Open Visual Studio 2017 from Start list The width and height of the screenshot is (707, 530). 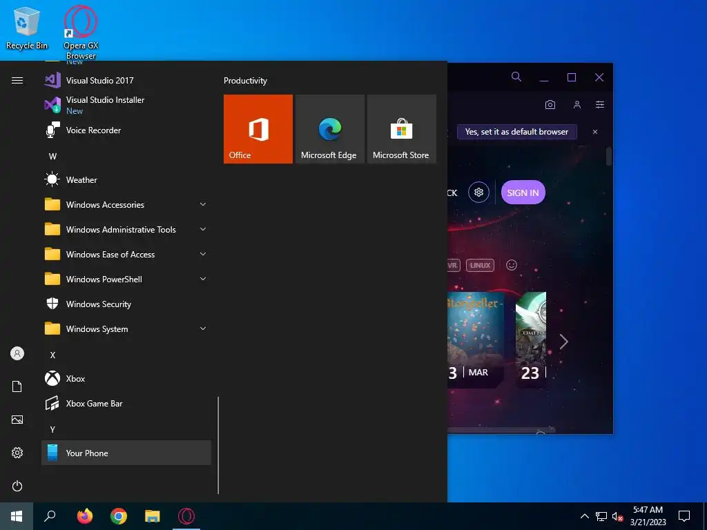126,81
